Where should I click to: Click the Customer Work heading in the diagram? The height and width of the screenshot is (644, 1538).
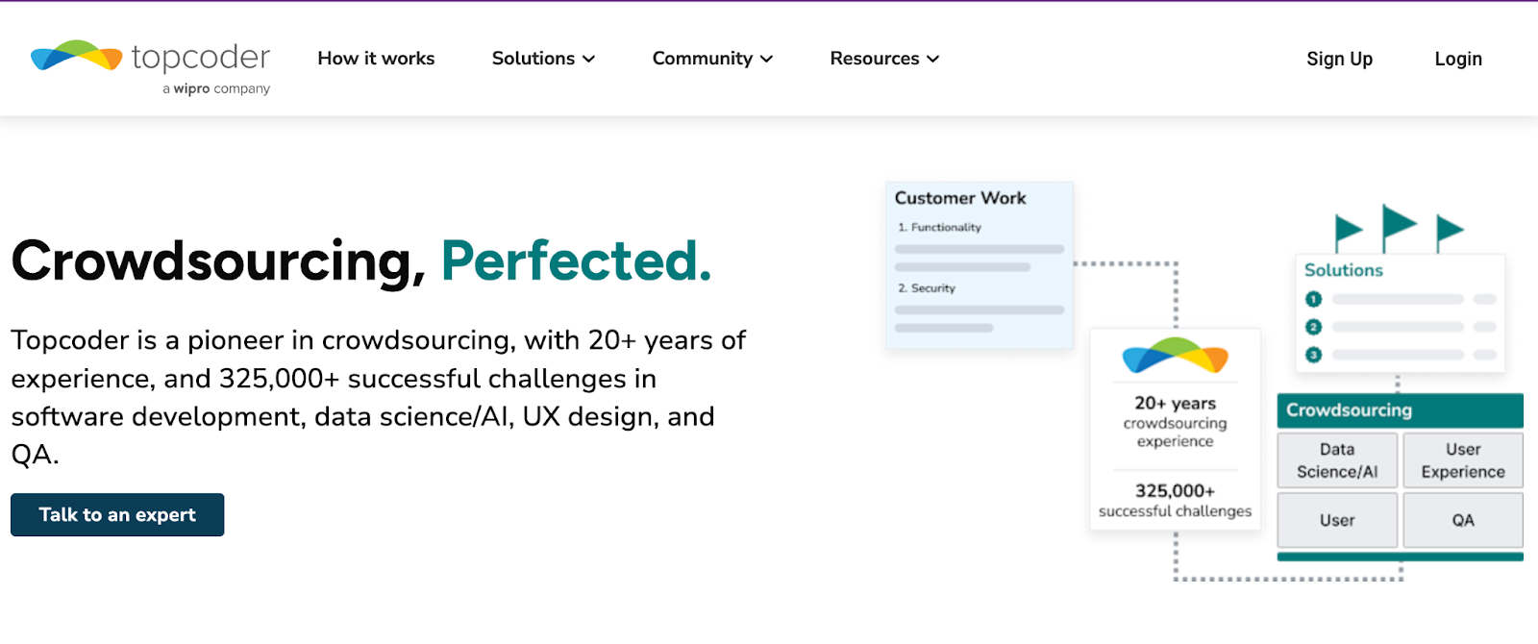(x=960, y=198)
